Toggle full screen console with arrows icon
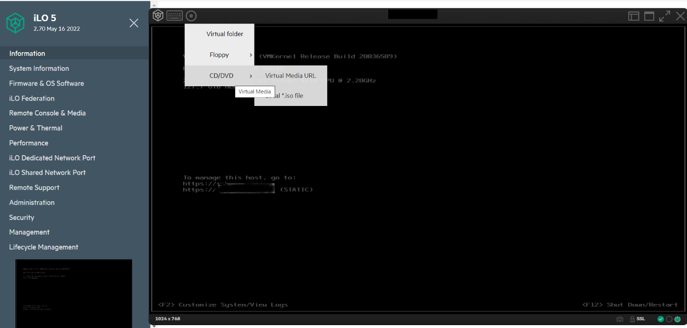 pos(665,16)
